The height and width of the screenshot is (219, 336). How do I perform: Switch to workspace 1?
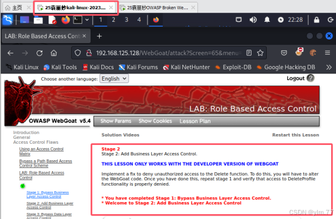click(x=101, y=20)
